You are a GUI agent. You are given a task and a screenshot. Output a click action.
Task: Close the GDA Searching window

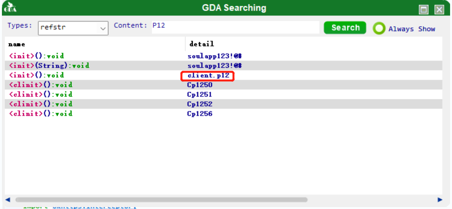439,10
